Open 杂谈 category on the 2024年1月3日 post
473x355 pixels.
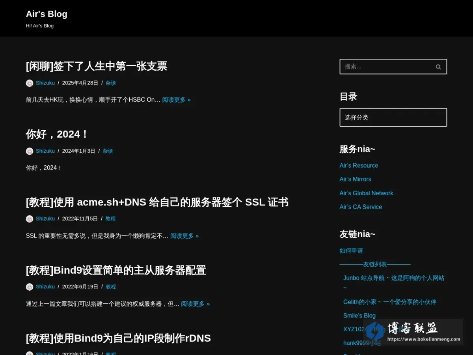[108, 151]
